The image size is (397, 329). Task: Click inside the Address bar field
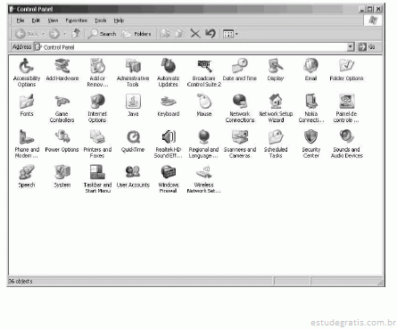(x=190, y=47)
